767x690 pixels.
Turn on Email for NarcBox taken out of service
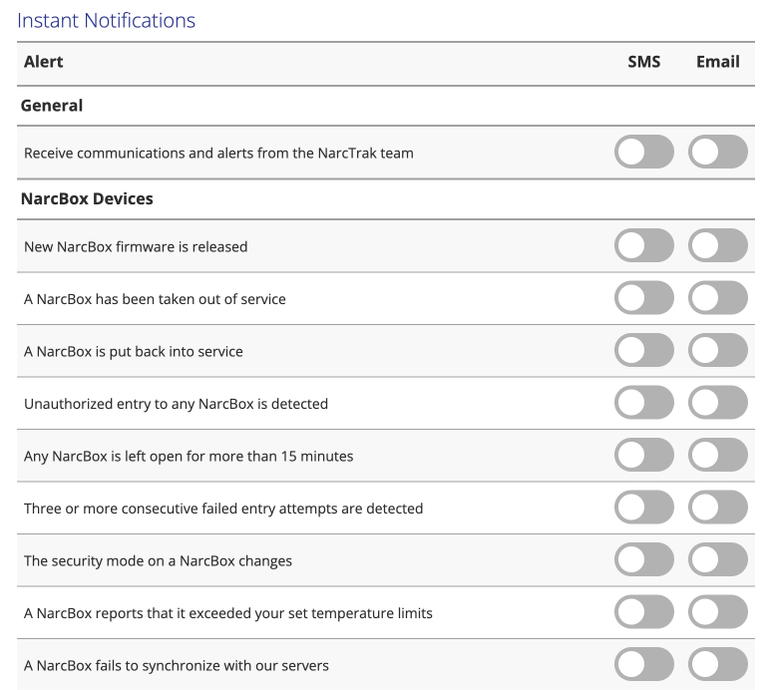click(x=718, y=298)
